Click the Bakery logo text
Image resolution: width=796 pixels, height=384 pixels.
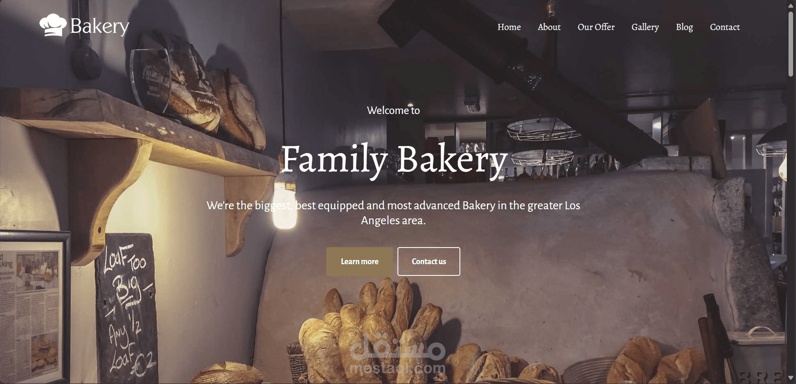(x=99, y=26)
